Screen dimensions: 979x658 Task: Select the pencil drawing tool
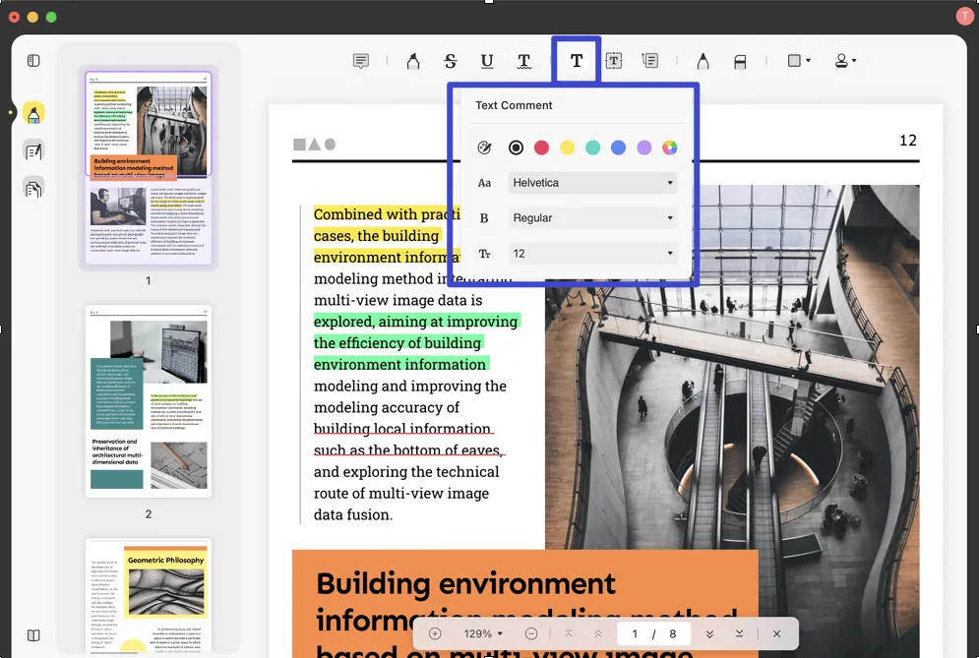703,61
